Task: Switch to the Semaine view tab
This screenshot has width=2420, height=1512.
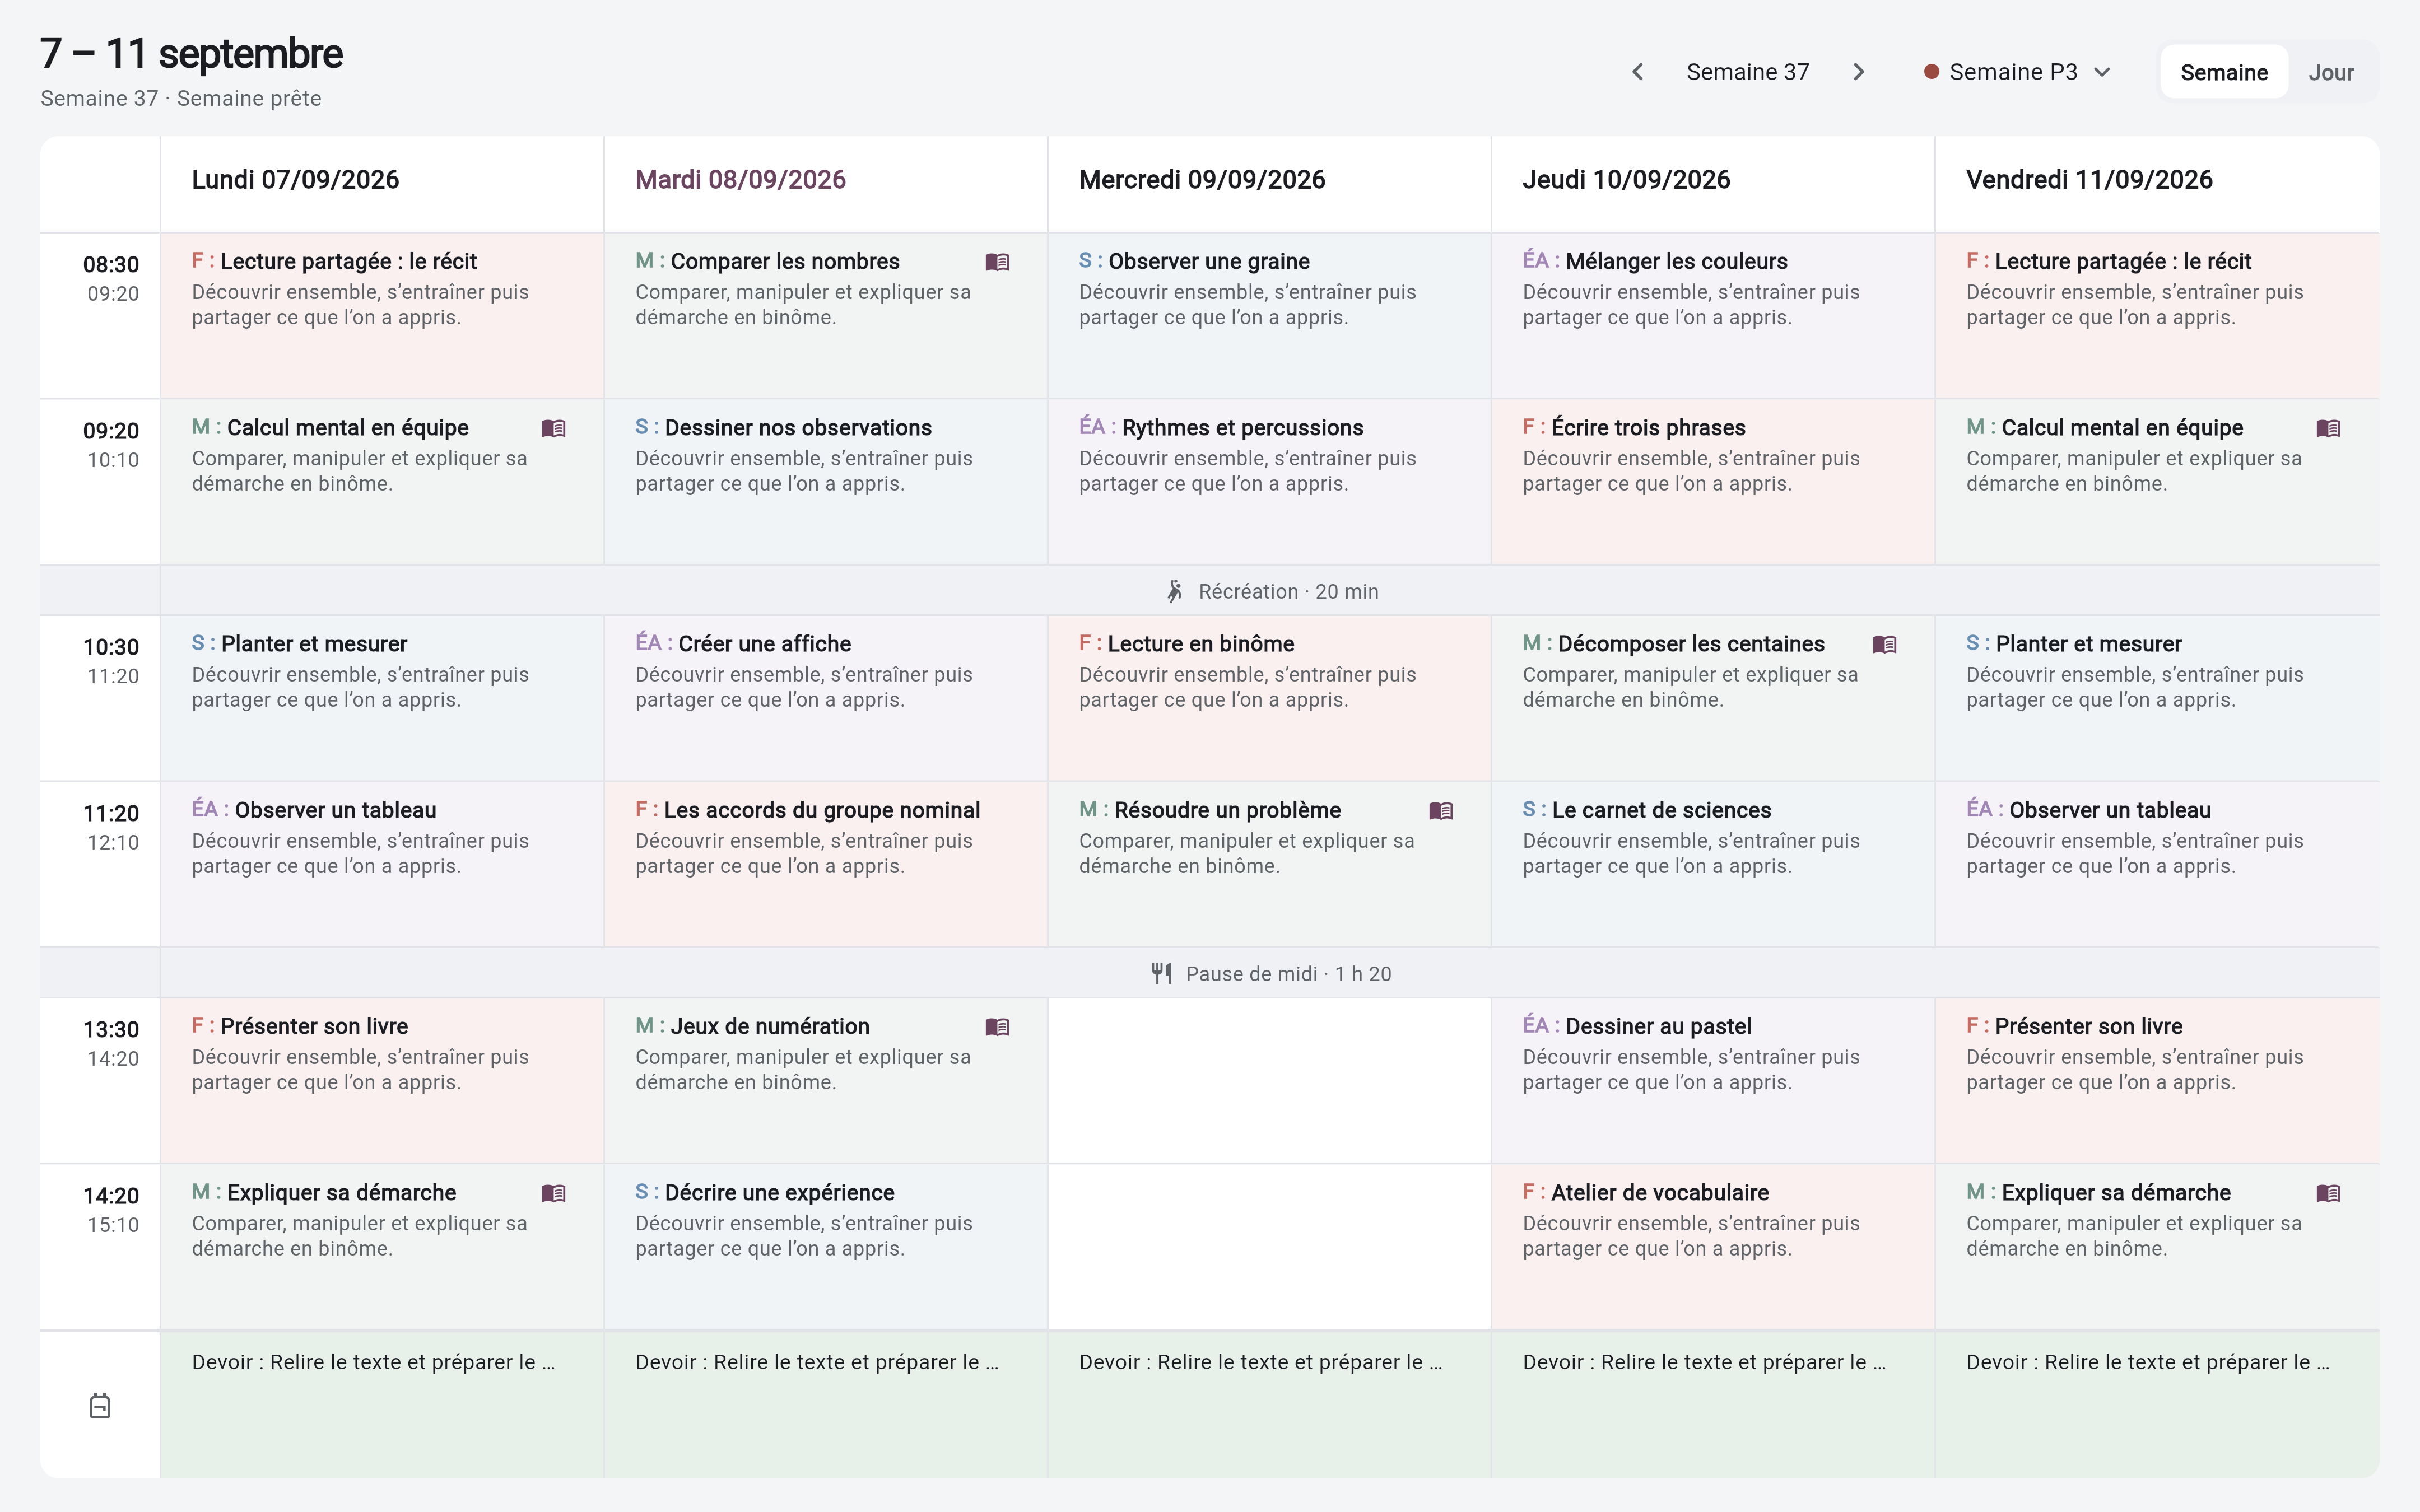Action: pyautogui.click(x=2223, y=72)
